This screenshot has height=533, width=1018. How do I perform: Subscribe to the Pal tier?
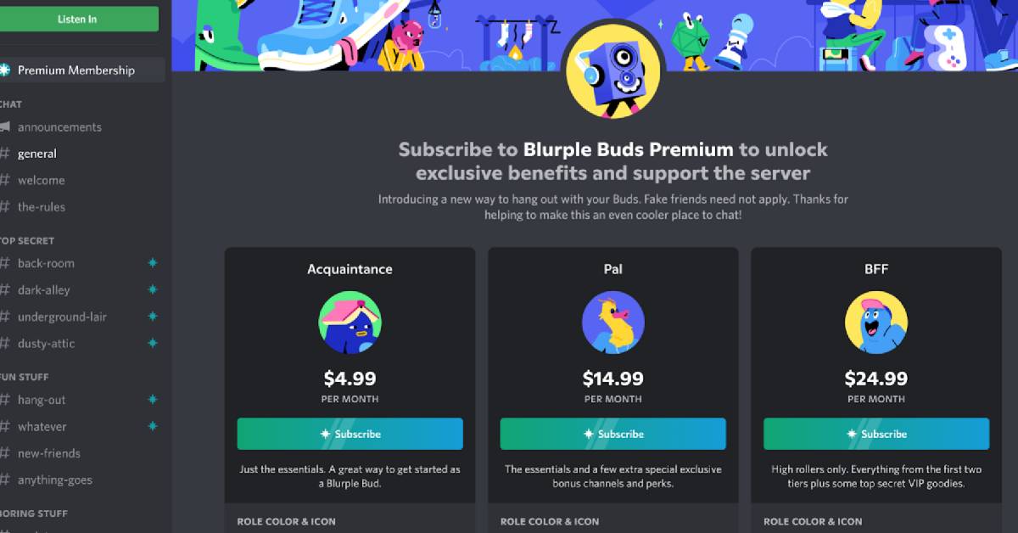[x=613, y=434]
